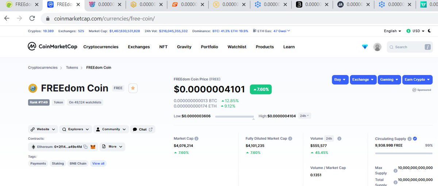The width and height of the screenshot is (438, 186).
Task: Open Learn nav menu
Action: 289,47
